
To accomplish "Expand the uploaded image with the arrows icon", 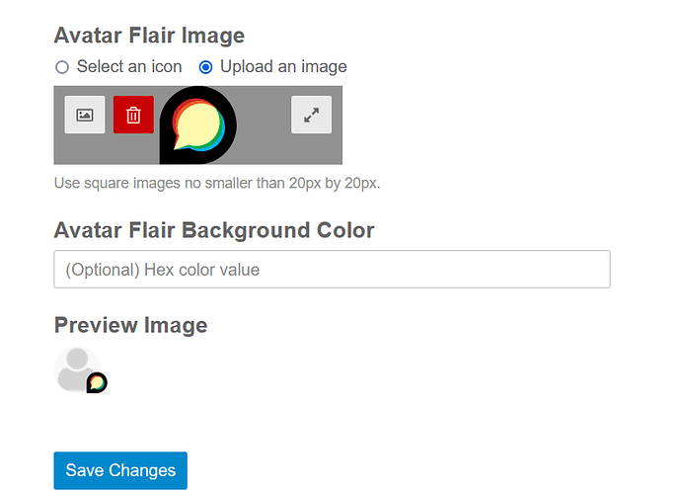I will coord(312,115).
